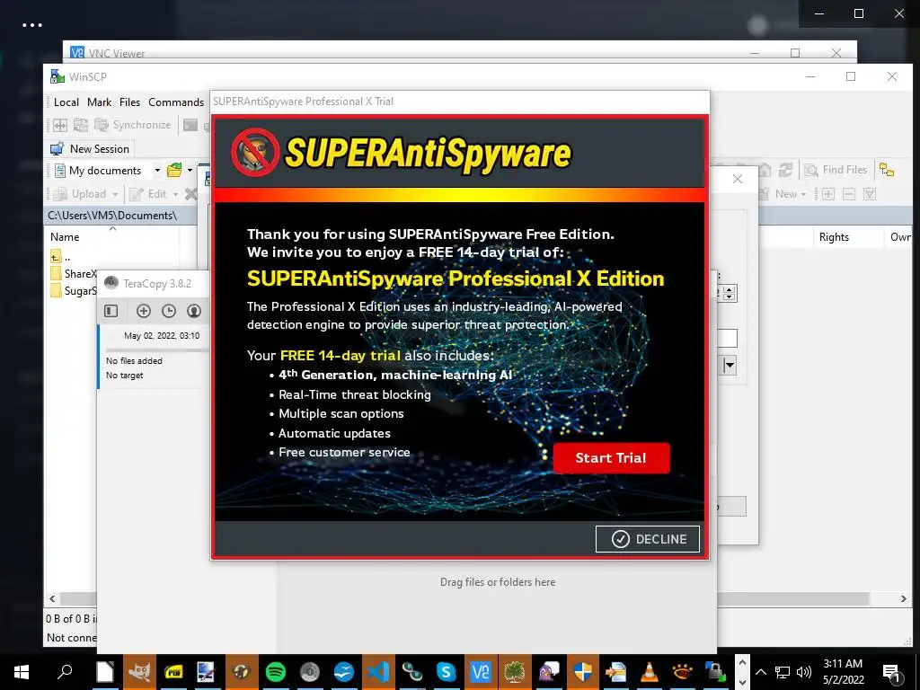920x690 pixels.
Task: Click the C:\Users\VM5\Documents\ path bar
Action: coord(119,216)
